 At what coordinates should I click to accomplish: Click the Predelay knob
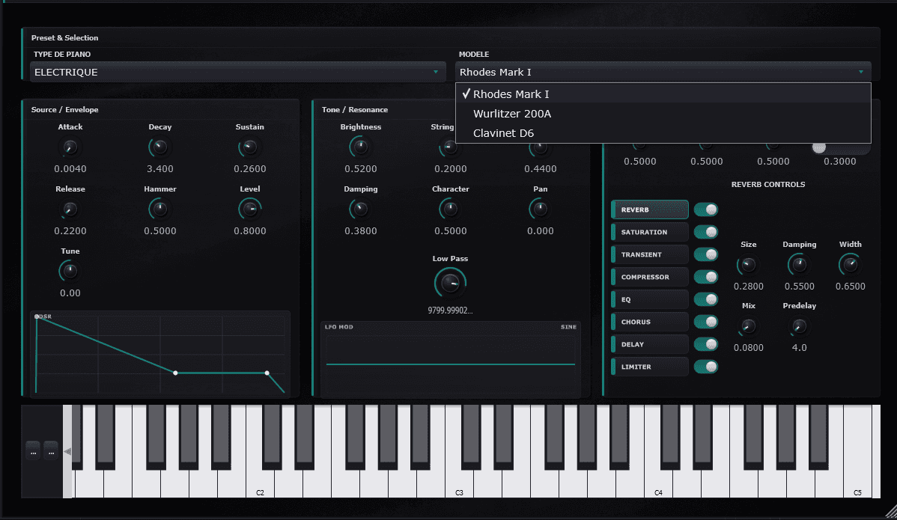point(799,326)
